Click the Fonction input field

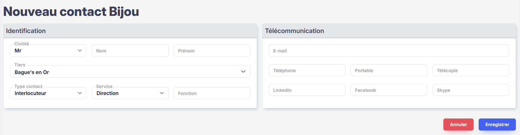coord(212,93)
